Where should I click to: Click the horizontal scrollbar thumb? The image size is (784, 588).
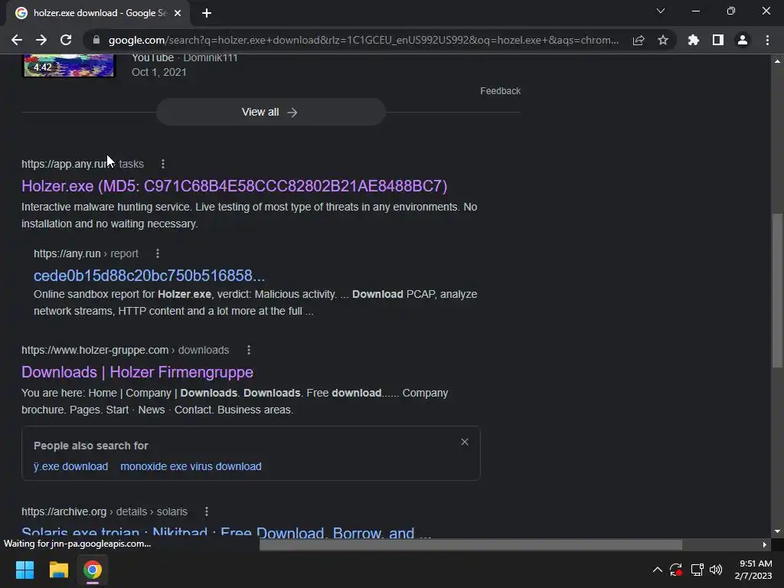click(x=471, y=544)
